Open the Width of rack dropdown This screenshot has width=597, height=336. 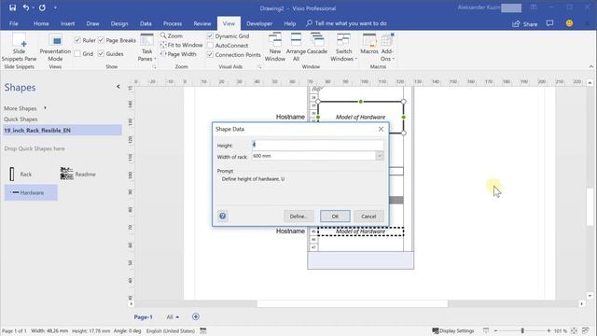click(380, 156)
